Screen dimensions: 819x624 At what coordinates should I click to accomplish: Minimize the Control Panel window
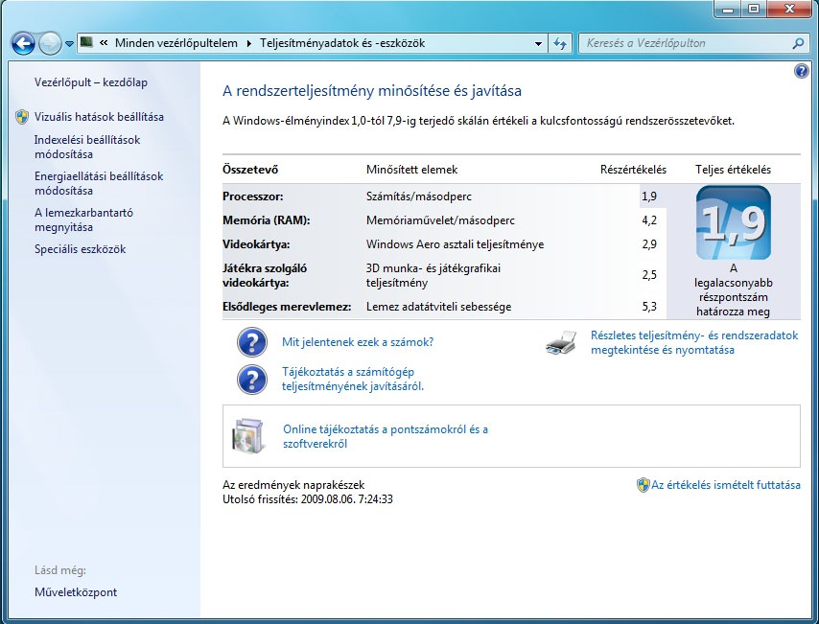click(x=729, y=9)
